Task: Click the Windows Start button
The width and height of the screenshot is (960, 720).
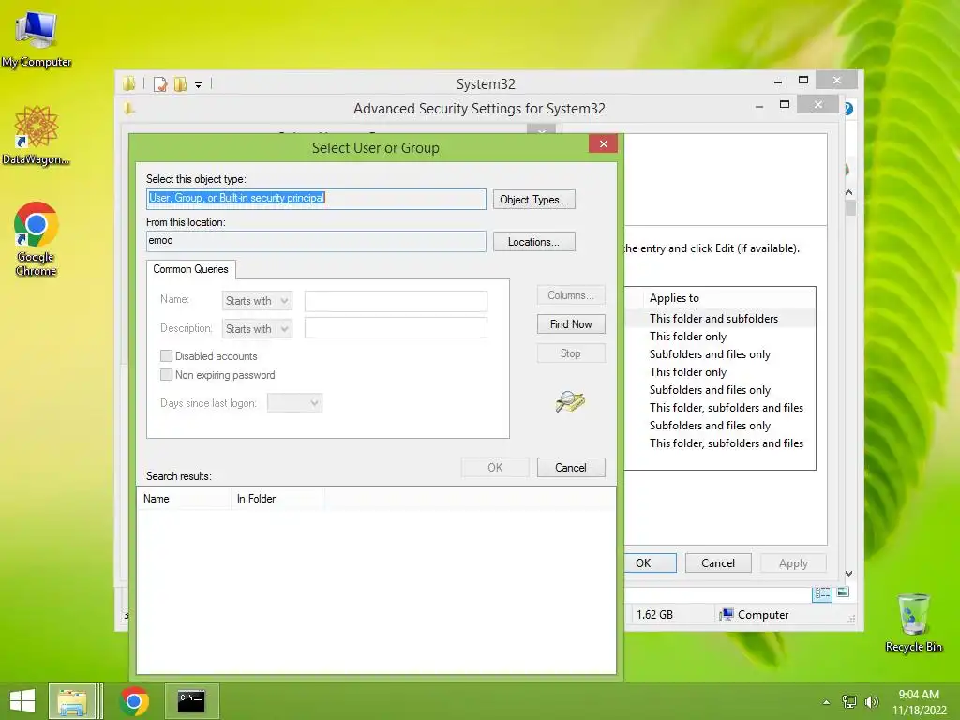Action: [x=22, y=701]
